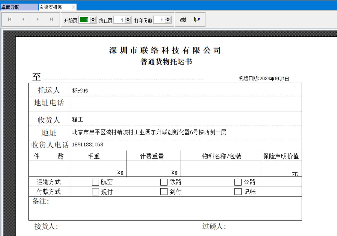The height and width of the screenshot is (236, 337).
Task: Click the 打印份数 spinner arrows
Action: [168, 20]
